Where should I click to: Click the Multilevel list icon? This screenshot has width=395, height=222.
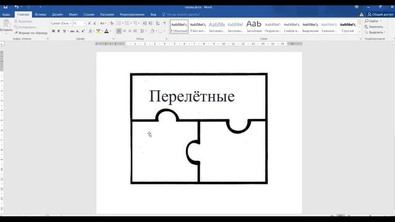point(135,23)
